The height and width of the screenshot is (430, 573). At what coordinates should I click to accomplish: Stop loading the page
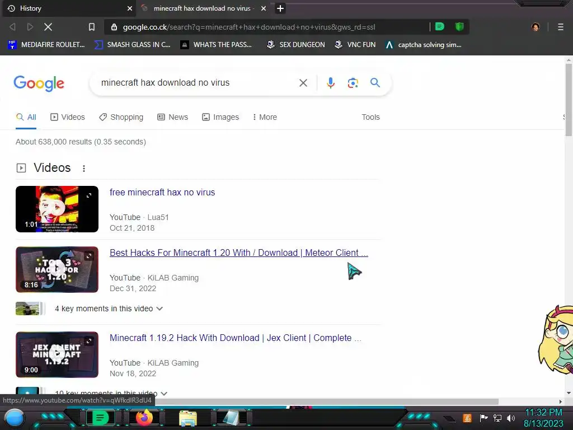48,27
